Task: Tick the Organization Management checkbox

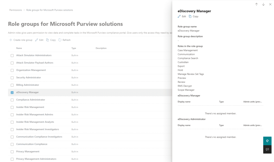Action: click(x=12, y=70)
